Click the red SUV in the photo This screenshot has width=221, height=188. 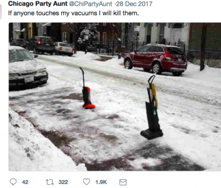click(x=155, y=59)
